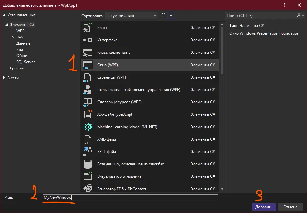Select Генератор EF 5.x DbContext text

(x=122, y=189)
